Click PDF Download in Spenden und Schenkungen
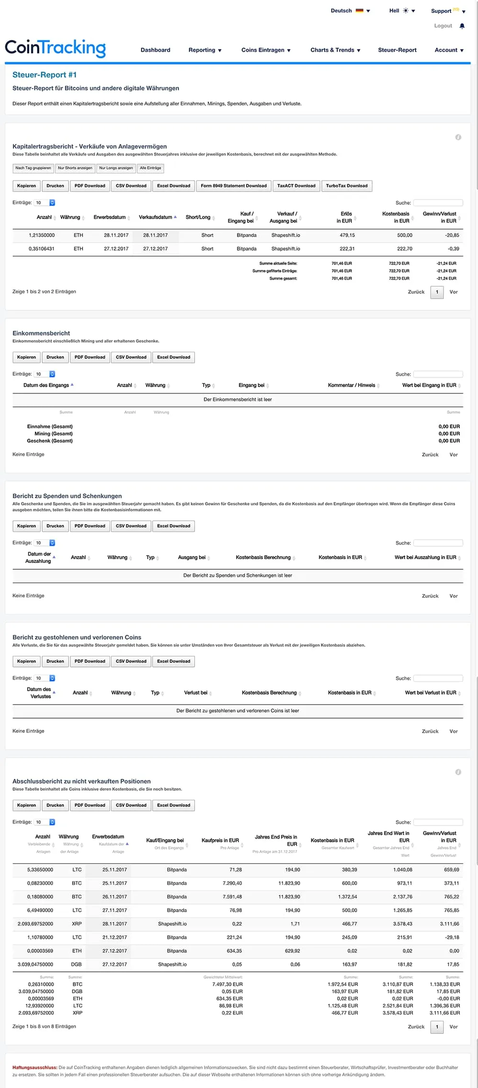This screenshot has height=1088, width=478. tap(90, 526)
